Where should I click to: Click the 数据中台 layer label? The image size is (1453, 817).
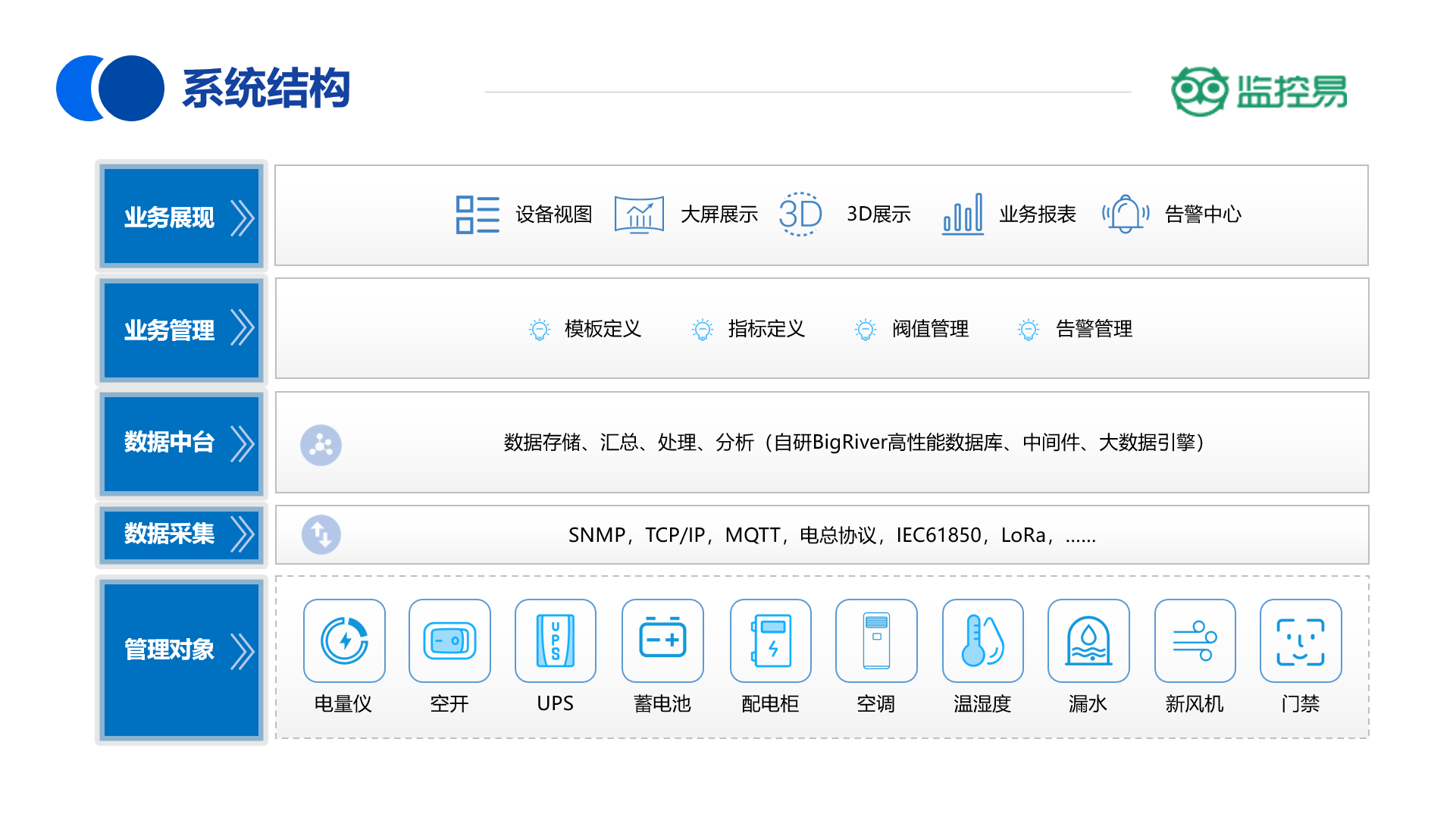pyautogui.click(x=169, y=442)
